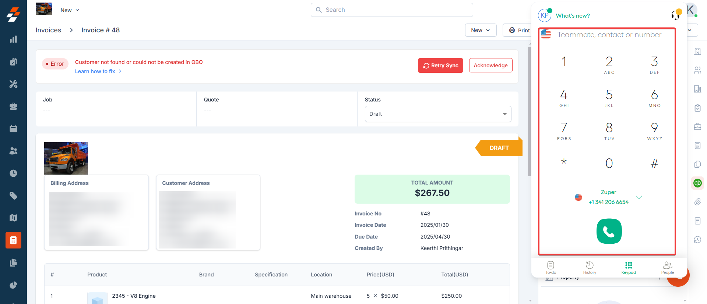Screen dimensions: 707x304
Task: Select the highlighted orange invoices icon in left sidebar
Action: click(13, 240)
